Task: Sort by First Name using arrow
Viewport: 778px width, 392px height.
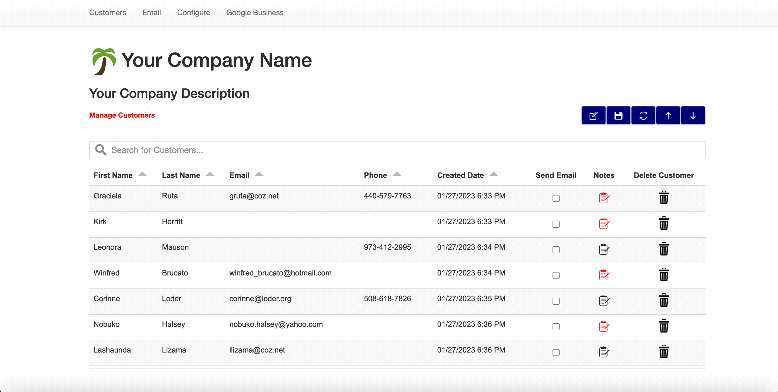Action: click(142, 174)
